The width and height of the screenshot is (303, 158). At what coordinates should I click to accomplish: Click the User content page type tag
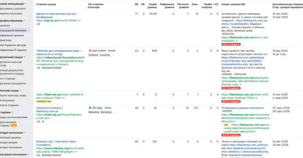pos(97,51)
